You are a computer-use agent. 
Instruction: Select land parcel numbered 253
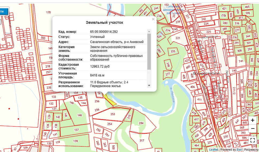(x=113, y=114)
